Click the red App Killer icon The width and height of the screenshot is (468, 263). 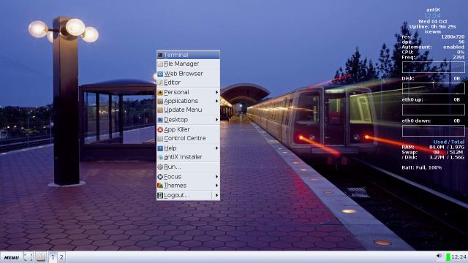[160, 130]
